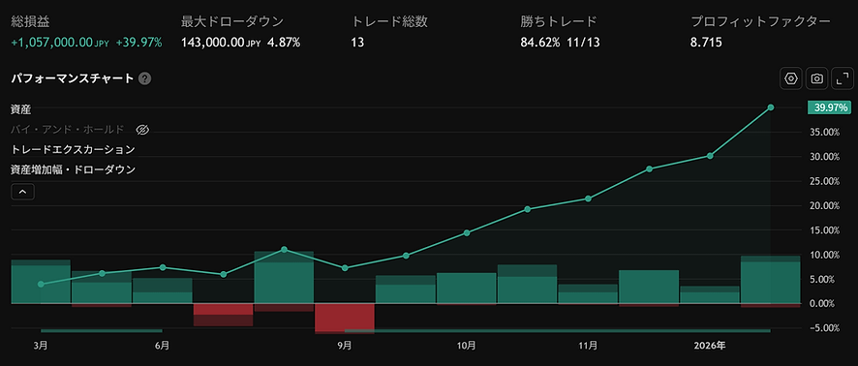This screenshot has width=858, height=366.
Task: Click the 総損益 value +1,057,000.00
Action: tap(52, 43)
